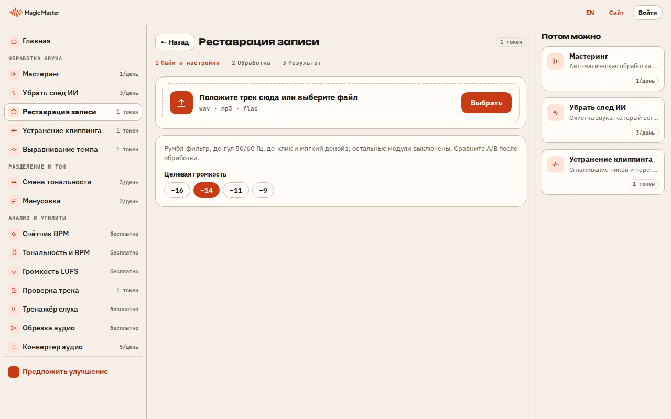Click the Счётчик BPM sidebar icon
Image resolution: width=671 pixels, height=419 pixels.
pyautogui.click(x=14, y=234)
